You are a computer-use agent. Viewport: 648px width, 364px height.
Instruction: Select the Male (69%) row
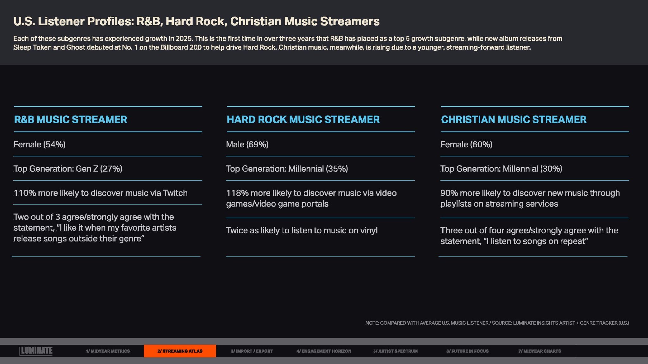click(x=247, y=144)
